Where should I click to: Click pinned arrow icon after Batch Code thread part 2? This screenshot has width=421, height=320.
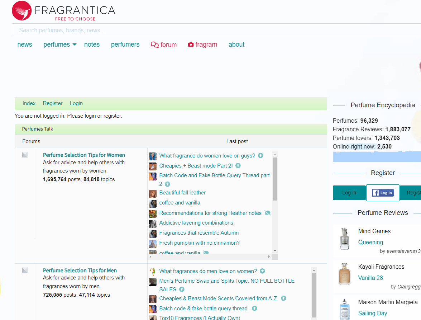(x=167, y=184)
